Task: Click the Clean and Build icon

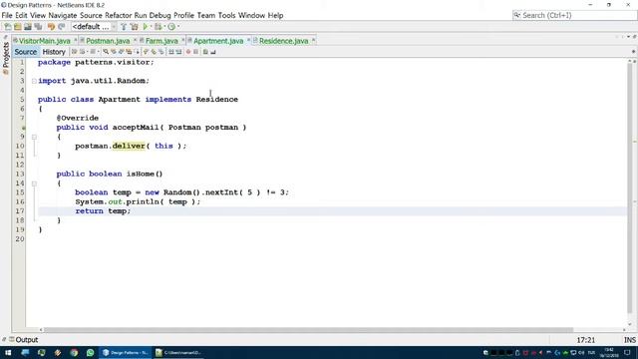Action: [134, 27]
